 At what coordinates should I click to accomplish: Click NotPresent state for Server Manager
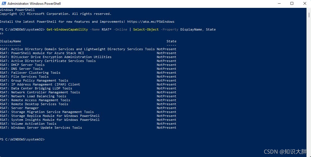coord(166,108)
